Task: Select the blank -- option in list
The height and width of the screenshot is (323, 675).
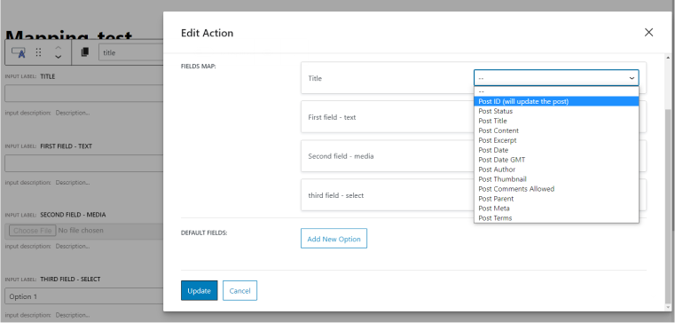Action: 556,91
